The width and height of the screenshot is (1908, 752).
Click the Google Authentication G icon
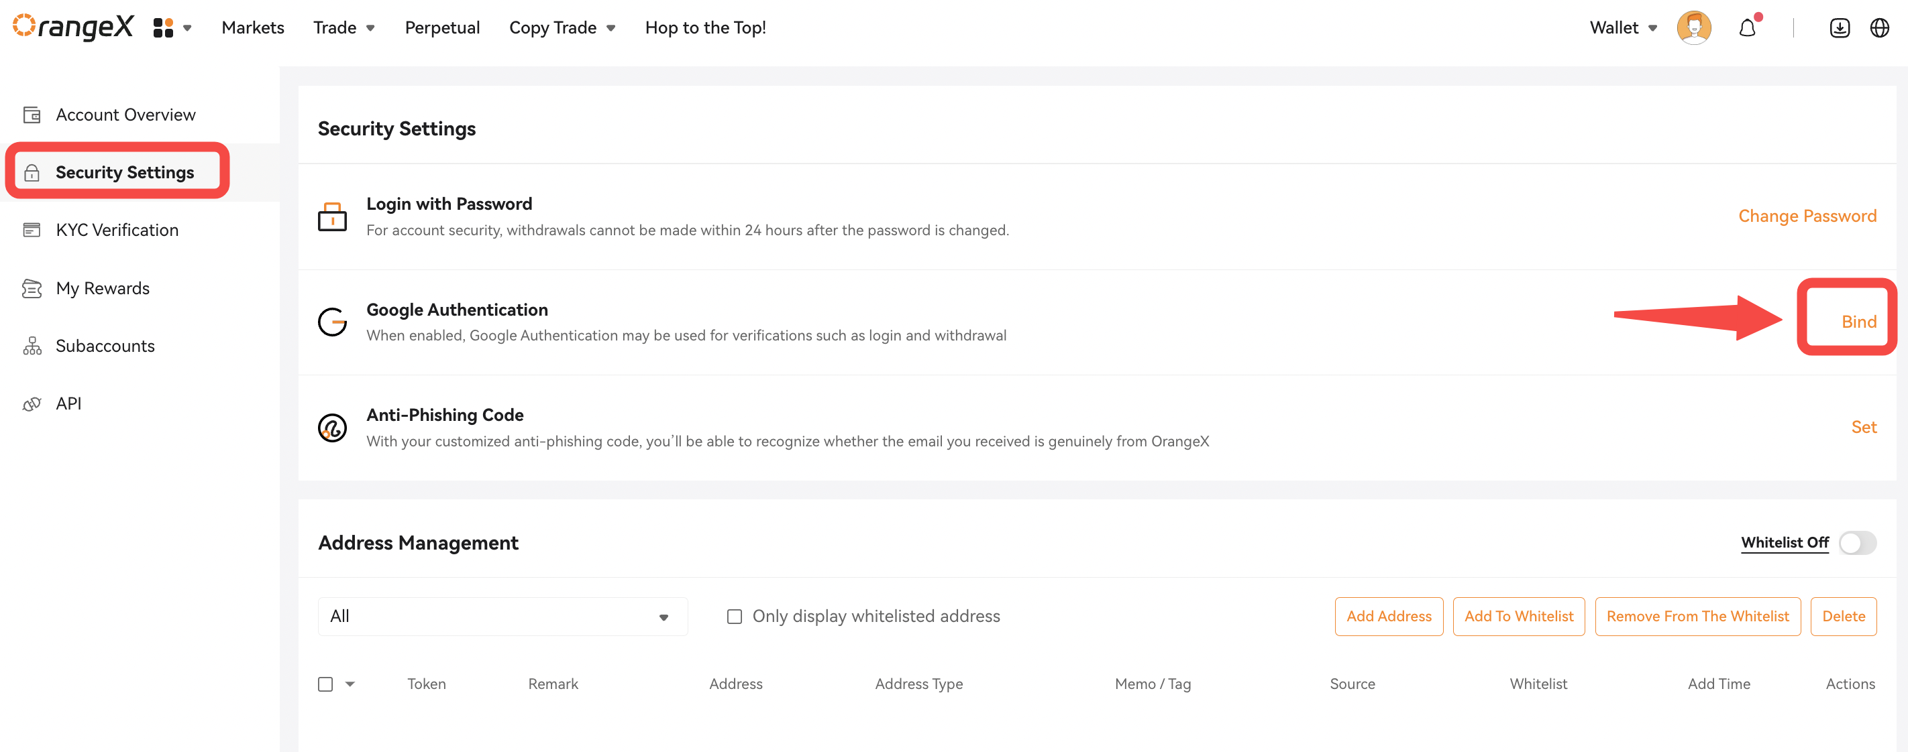click(x=332, y=322)
